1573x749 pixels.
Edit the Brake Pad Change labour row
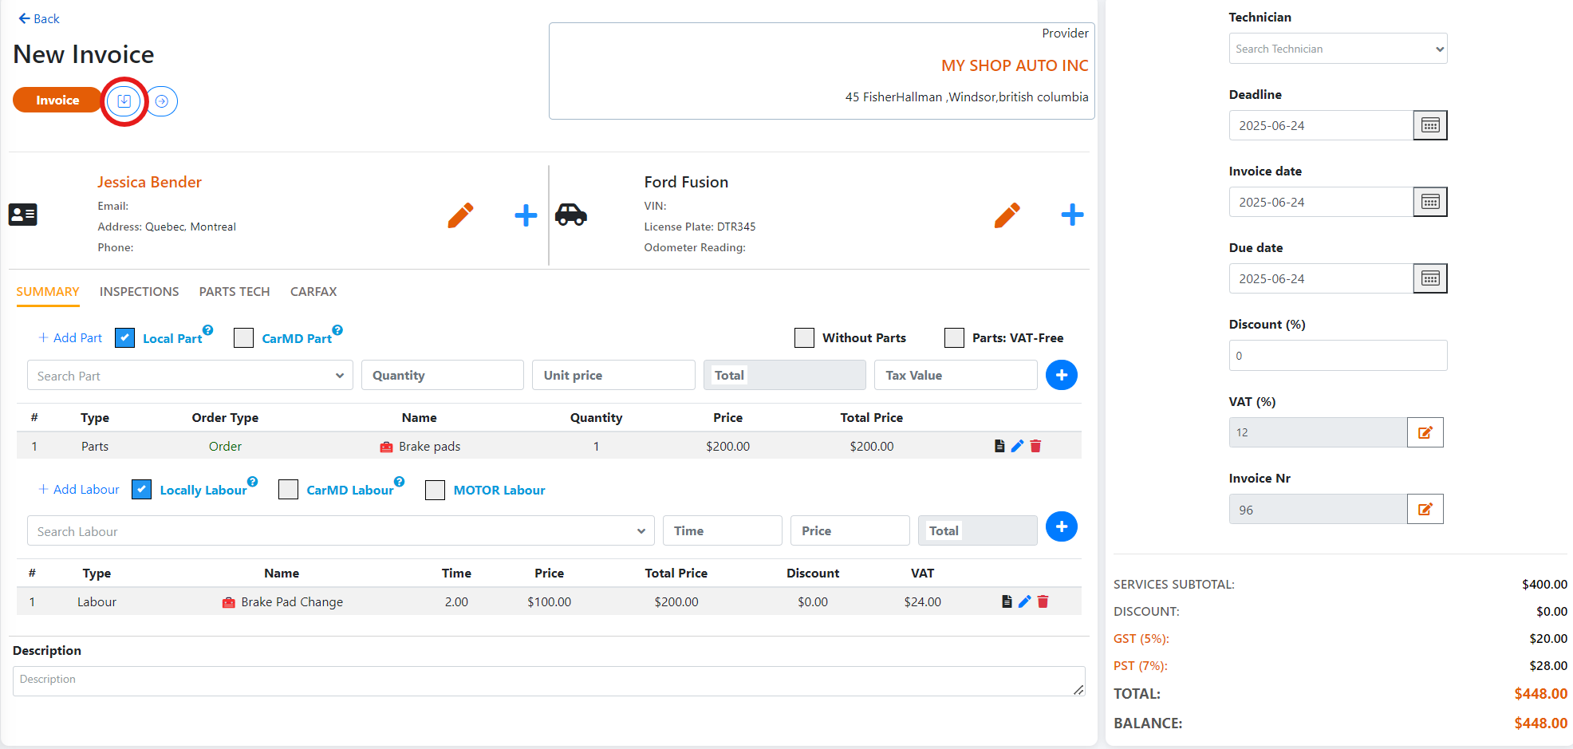(x=1024, y=602)
